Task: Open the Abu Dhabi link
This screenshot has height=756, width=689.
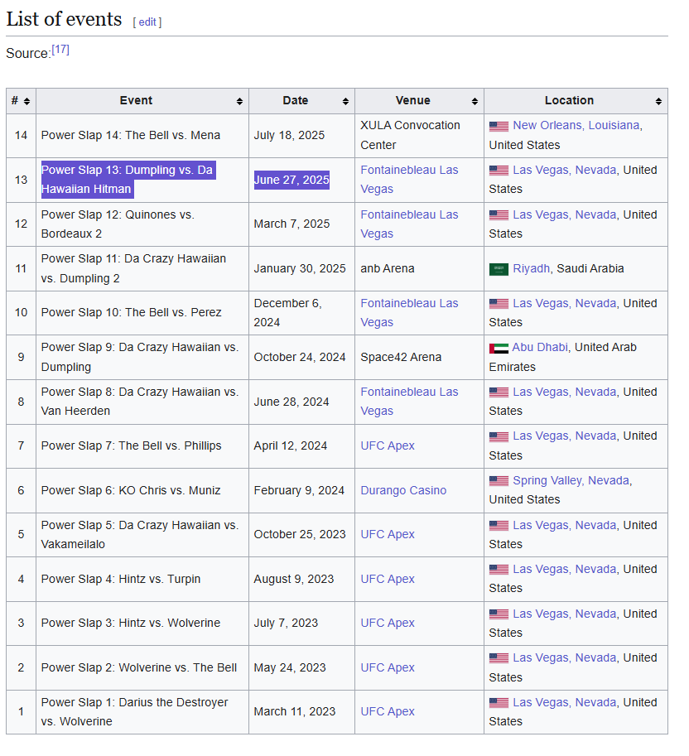Action: pyautogui.click(x=540, y=347)
